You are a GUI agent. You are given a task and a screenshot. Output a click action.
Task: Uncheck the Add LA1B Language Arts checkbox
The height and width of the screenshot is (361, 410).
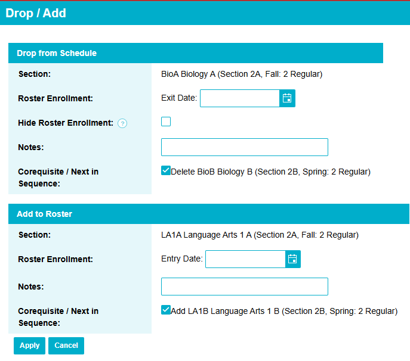click(x=166, y=310)
